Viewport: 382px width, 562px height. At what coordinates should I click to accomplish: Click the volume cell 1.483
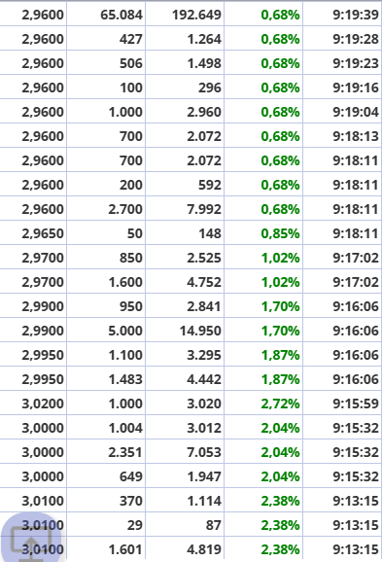pyautogui.click(x=106, y=379)
